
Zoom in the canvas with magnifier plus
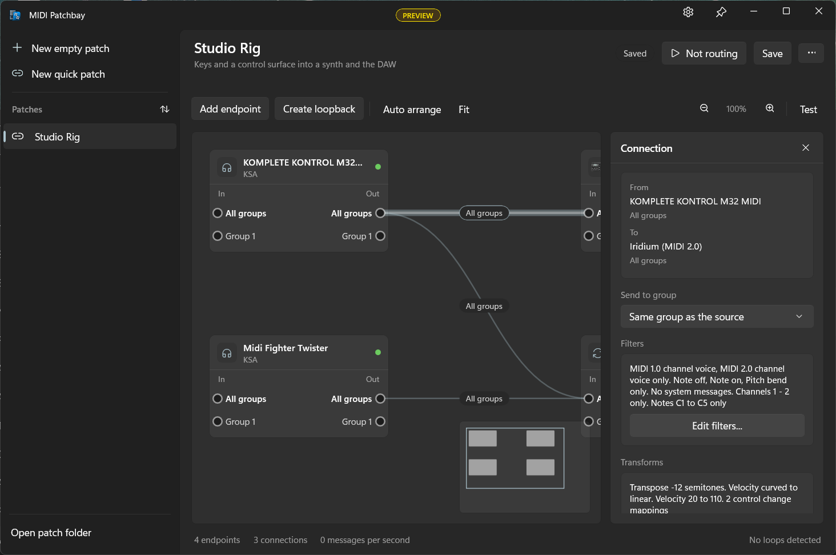[x=770, y=108]
